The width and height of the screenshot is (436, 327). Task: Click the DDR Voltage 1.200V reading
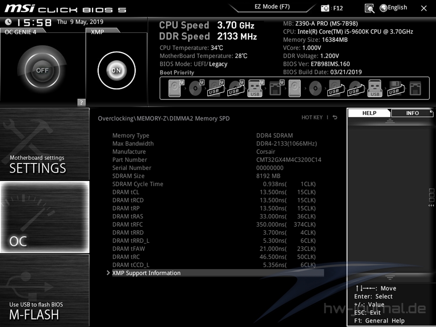(x=311, y=56)
